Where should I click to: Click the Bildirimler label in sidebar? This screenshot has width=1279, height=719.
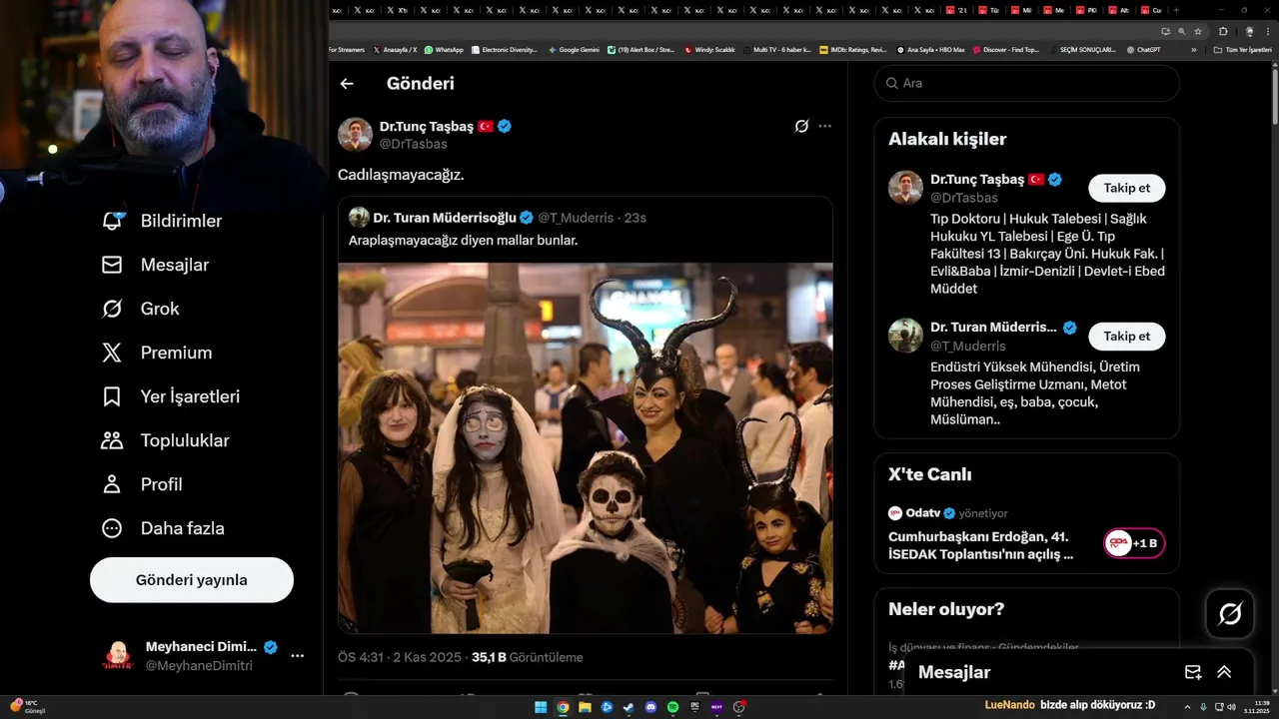[x=181, y=221]
